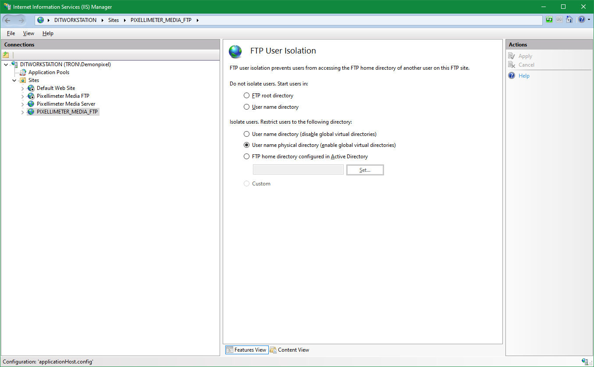The width and height of the screenshot is (594, 367).
Task: Click the Back navigation arrow button
Action: [x=8, y=20]
